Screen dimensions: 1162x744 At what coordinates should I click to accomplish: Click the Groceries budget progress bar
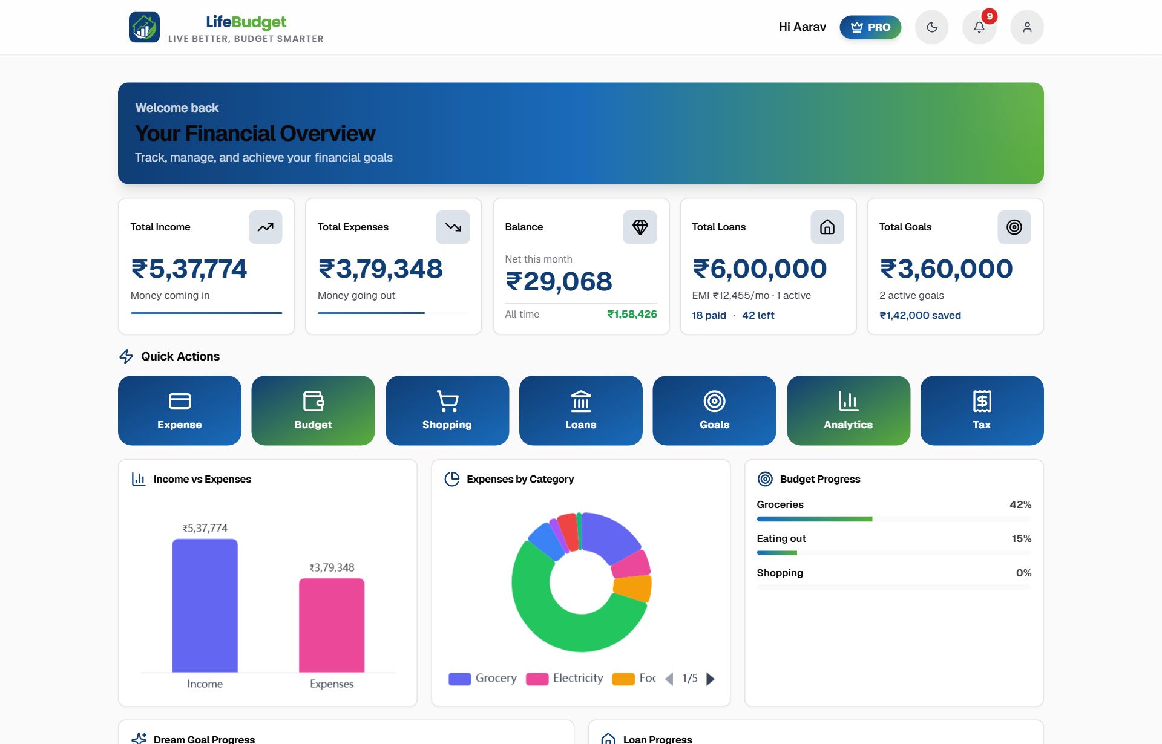[x=894, y=519]
